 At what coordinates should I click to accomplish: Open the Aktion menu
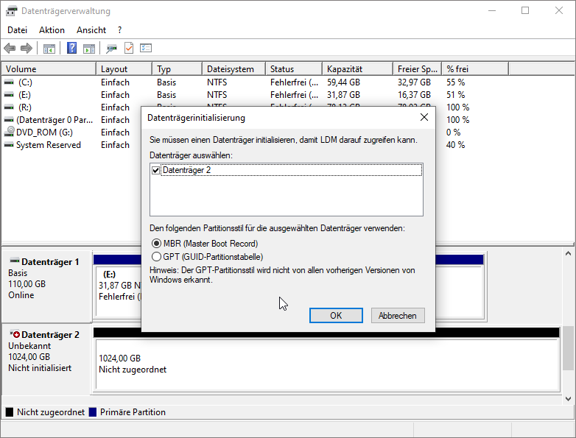point(52,30)
